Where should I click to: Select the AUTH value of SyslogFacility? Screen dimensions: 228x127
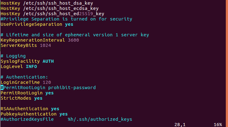pos(48,61)
